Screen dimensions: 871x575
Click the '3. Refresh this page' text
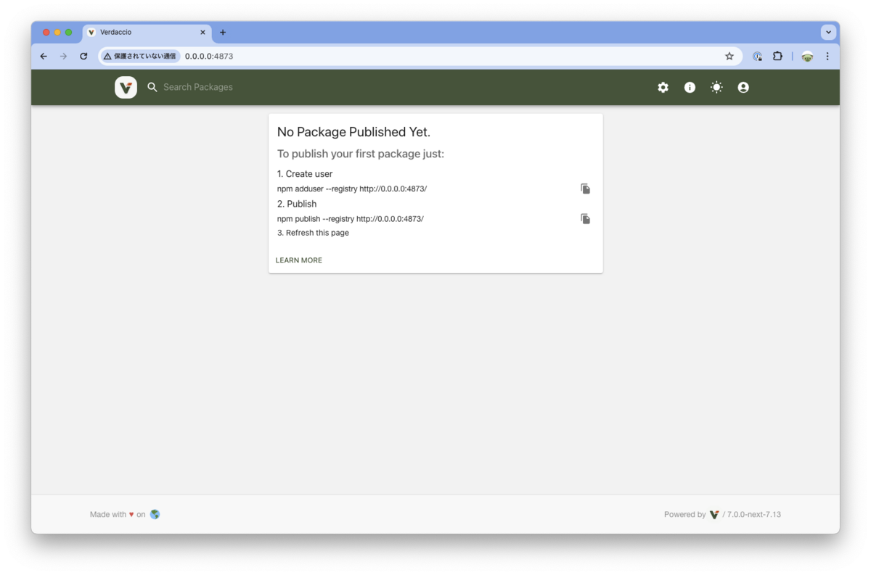[313, 233]
